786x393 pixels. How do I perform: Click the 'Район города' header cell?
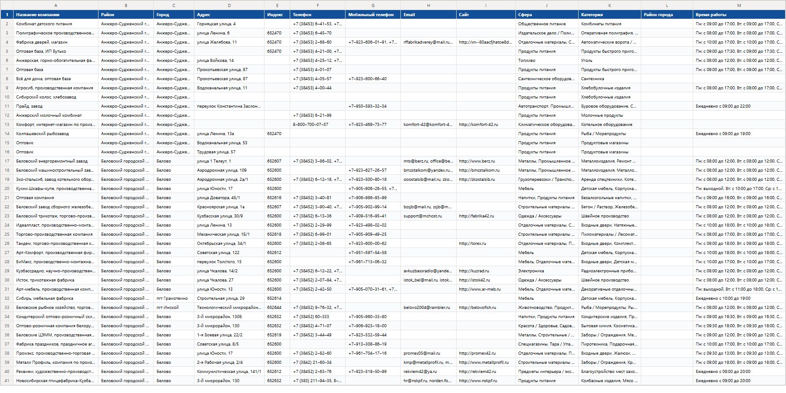point(667,15)
